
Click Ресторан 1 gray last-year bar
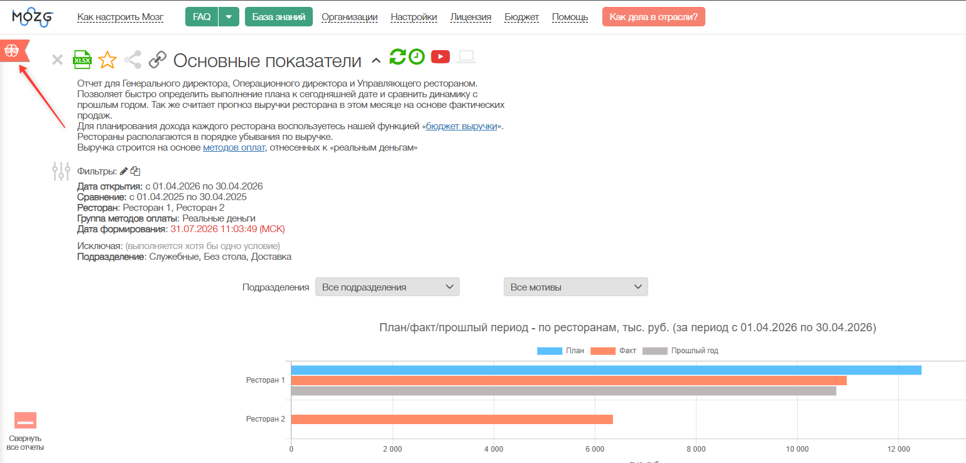click(x=564, y=391)
